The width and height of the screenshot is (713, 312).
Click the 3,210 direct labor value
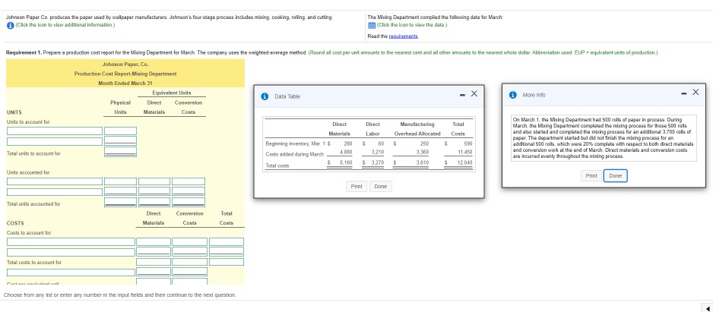[379, 153]
